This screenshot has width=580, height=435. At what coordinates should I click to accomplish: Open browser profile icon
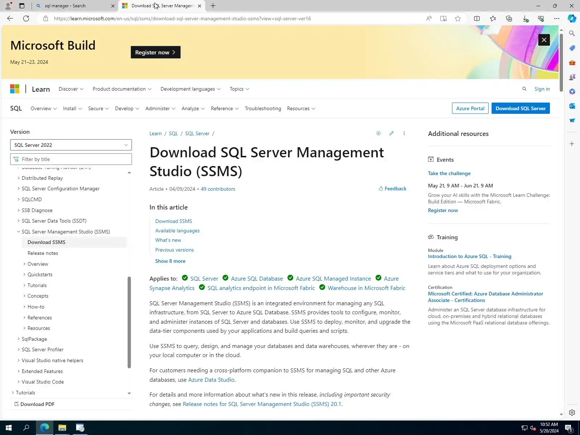coord(8,6)
